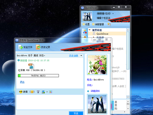Click QuickDove logo in main window title
Screen dimensions: 153x115
coord(82,8)
